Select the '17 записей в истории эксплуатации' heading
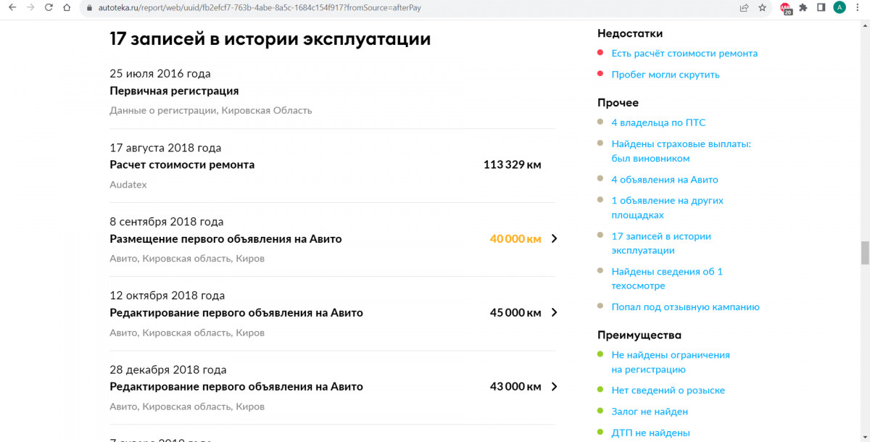Screen dimensions: 870x442 270,39
